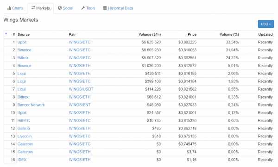This screenshot has height=167, width=278.
Task: Sort table by Source column
Action: 24,35
